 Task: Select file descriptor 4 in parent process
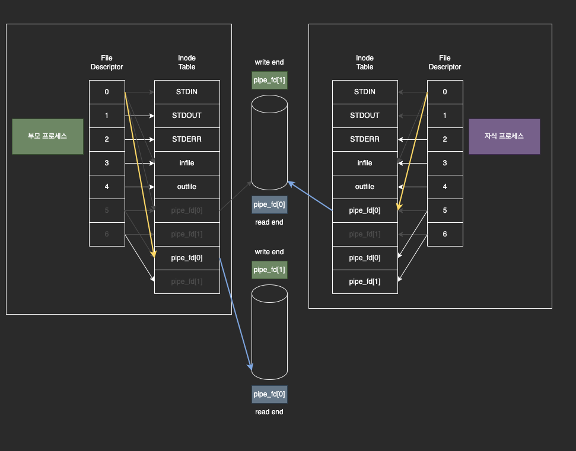coord(107,187)
